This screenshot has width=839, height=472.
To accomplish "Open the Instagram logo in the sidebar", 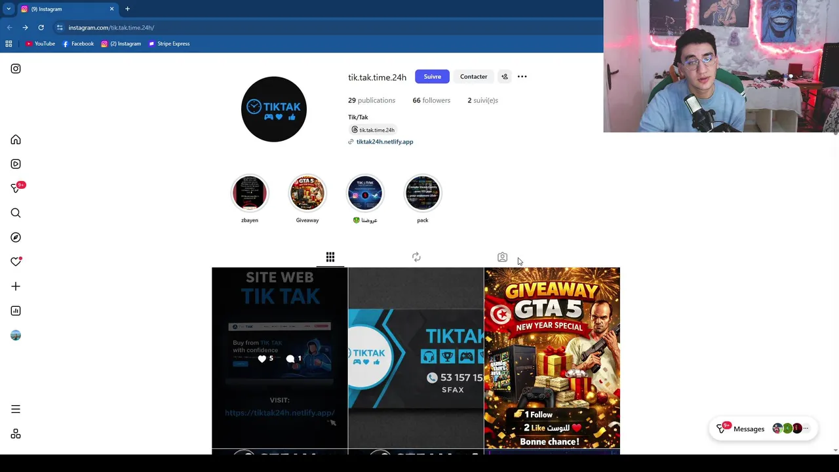I will 16,69.
